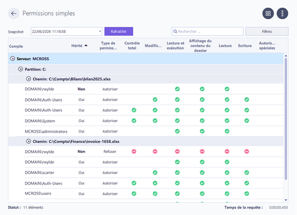Viewport: 297px width, 215px height.
Task: Sort by Modific... column header
Action: (x=153, y=46)
